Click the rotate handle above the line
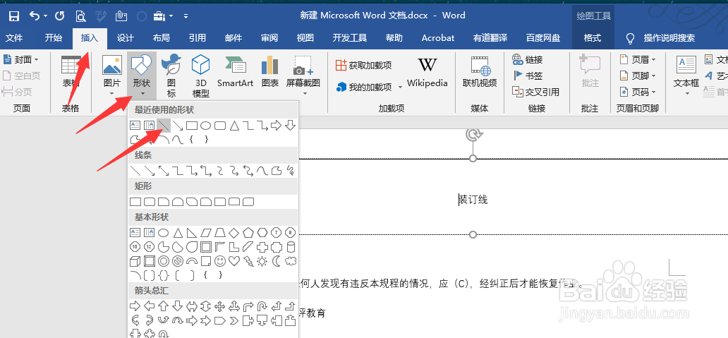This screenshot has height=338, width=728. pos(473,134)
